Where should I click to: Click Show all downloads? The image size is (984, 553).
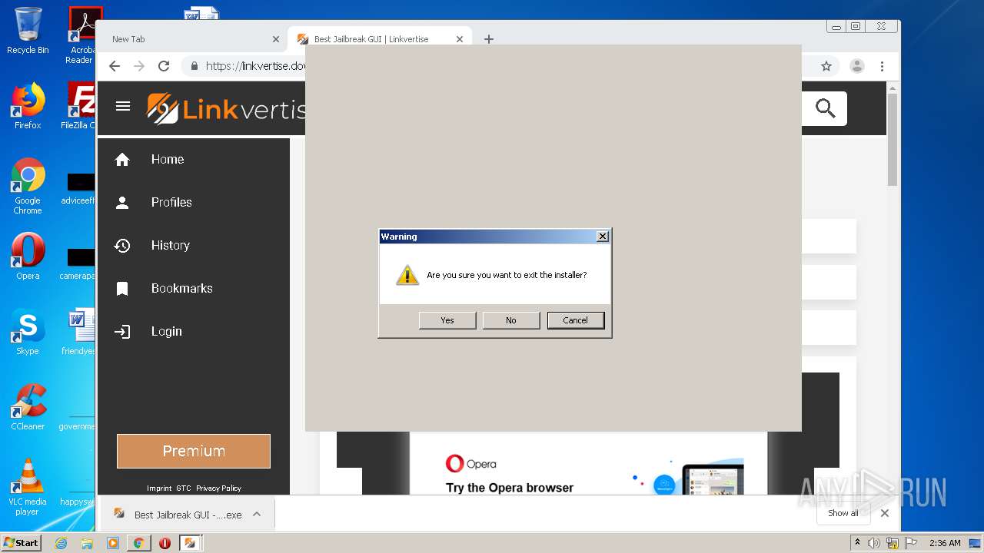point(843,513)
